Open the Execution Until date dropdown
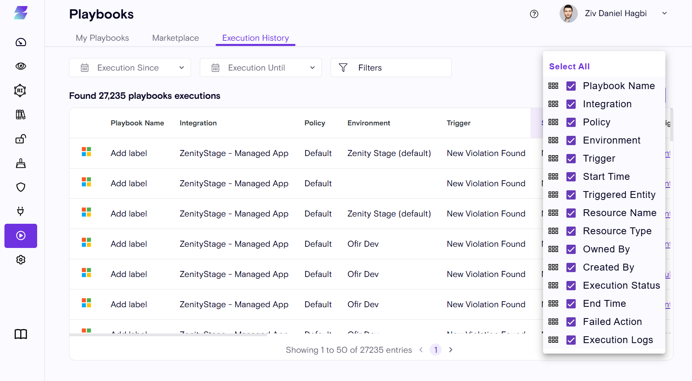Screen dimensions: 692x381 (x=260, y=68)
